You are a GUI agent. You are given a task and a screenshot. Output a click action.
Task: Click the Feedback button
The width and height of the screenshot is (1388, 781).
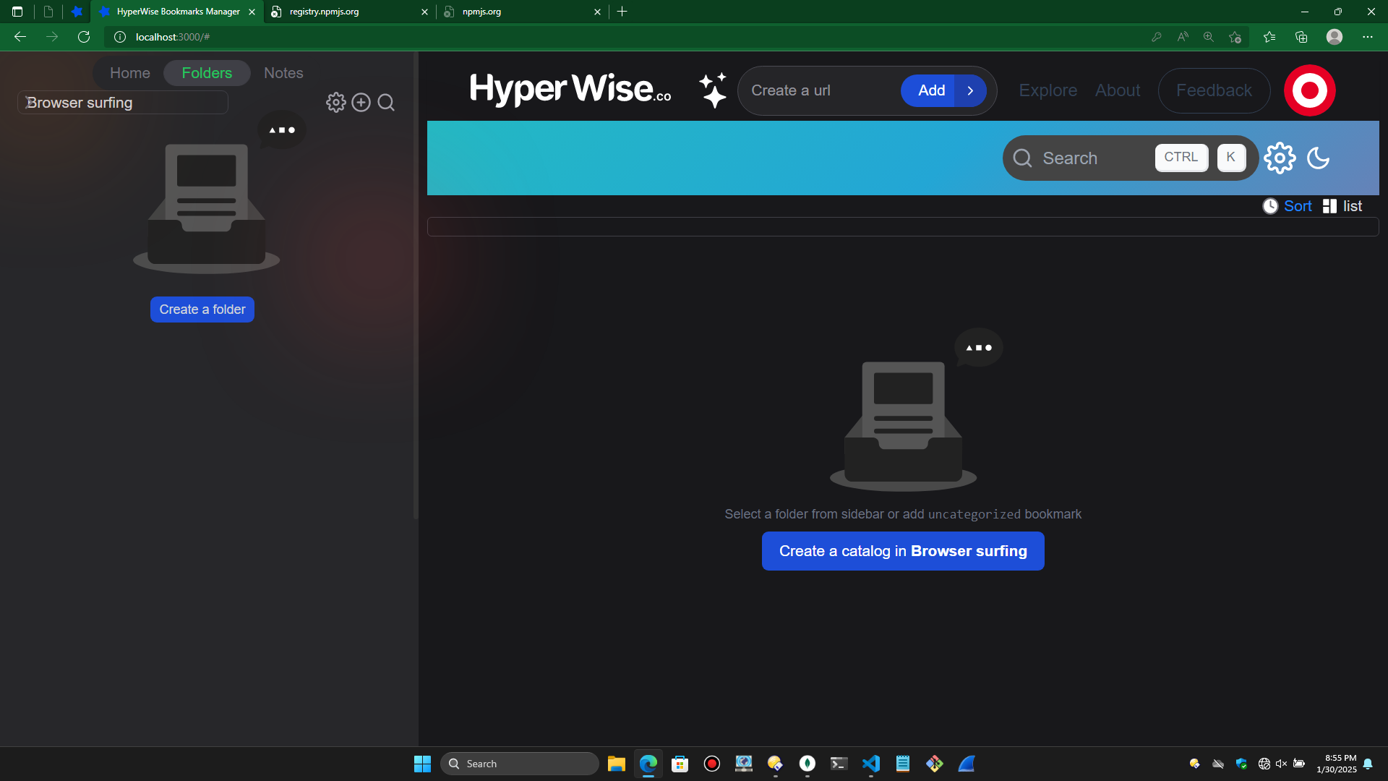(x=1214, y=90)
